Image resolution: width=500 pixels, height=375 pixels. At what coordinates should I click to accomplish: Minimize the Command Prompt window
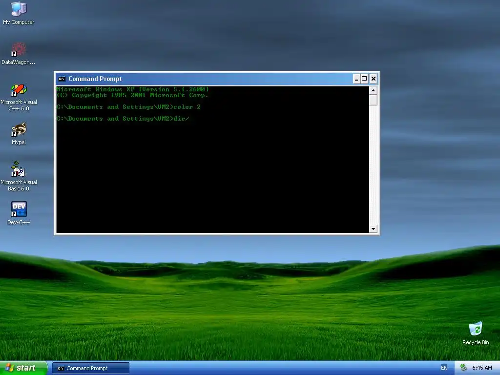[x=356, y=79]
